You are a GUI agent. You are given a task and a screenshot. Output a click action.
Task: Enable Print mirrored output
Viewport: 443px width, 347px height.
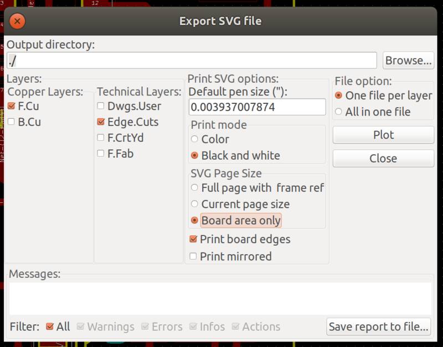coord(193,256)
